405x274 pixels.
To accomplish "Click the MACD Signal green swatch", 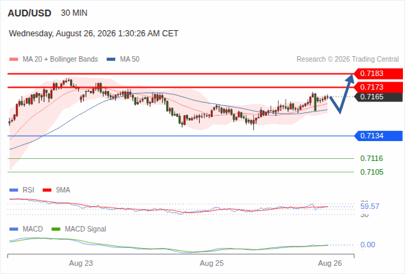I will point(56,229).
